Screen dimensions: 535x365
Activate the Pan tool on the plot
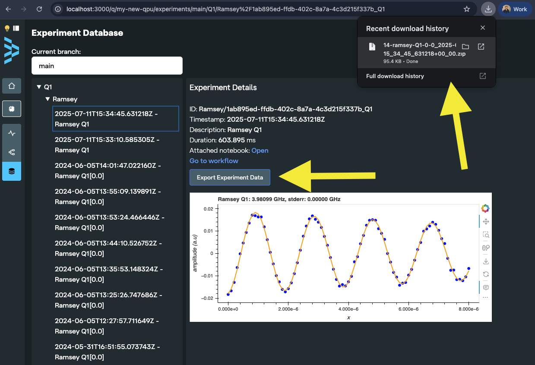pos(486,222)
